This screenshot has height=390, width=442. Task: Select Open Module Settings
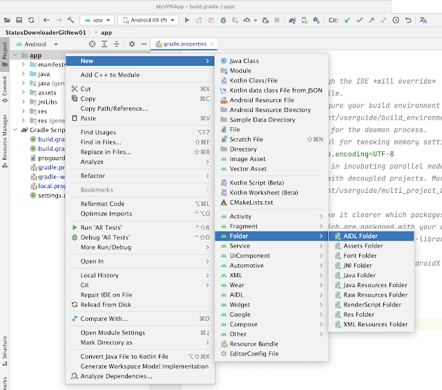pyautogui.click(x=140, y=333)
